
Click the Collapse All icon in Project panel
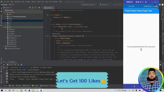click(x=36, y=8)
